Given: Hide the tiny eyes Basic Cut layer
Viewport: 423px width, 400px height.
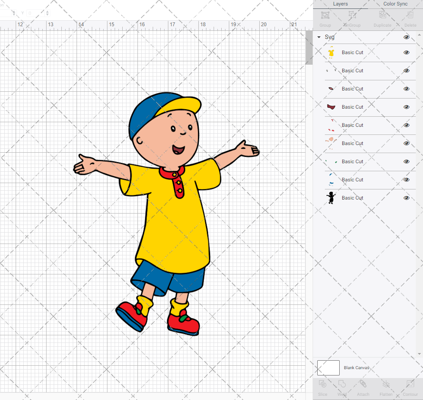Looking at the screenshot, I should 406,71.
